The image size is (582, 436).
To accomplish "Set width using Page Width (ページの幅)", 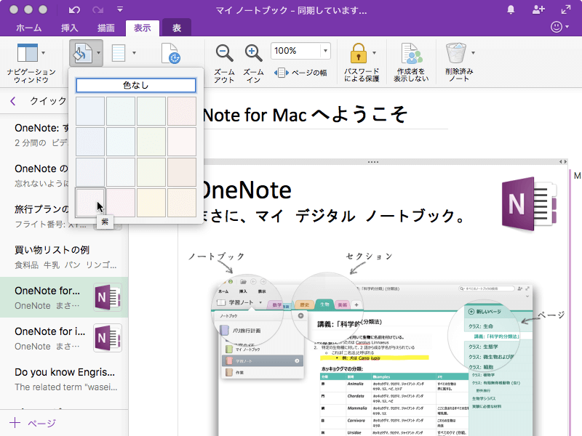I will click(301, 73).
